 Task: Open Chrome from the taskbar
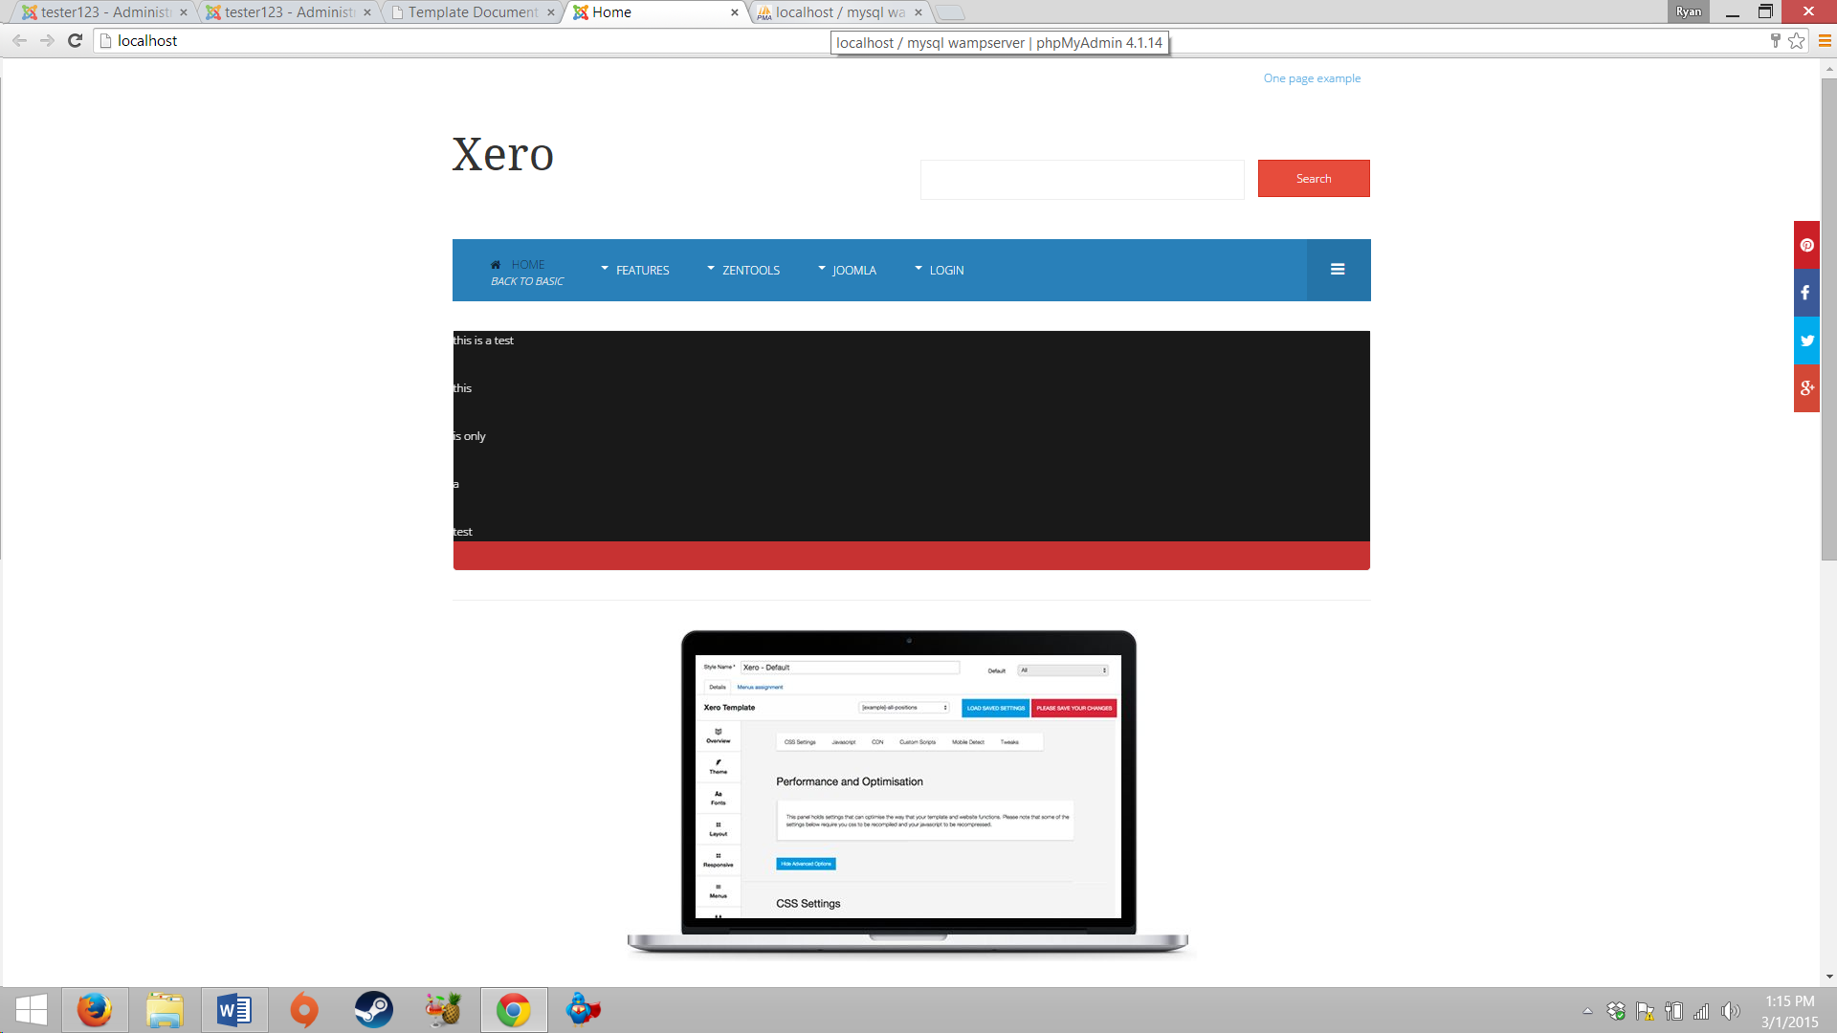[x=514, y=1010]
